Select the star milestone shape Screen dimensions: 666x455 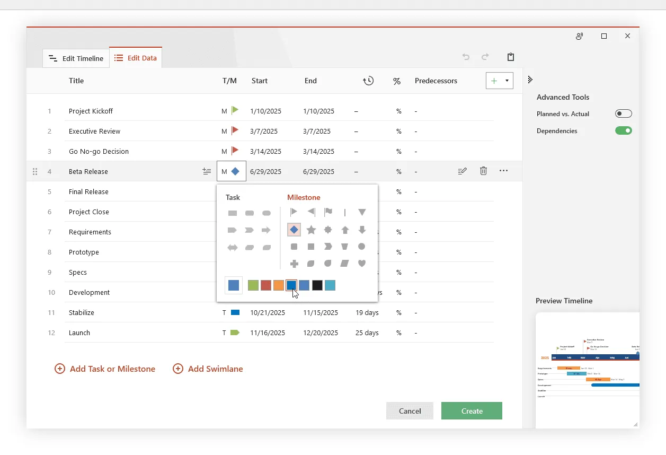311,230
